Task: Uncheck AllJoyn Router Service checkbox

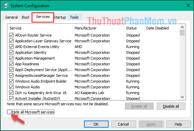Action: pyautogui.click(x=12, y=35)
